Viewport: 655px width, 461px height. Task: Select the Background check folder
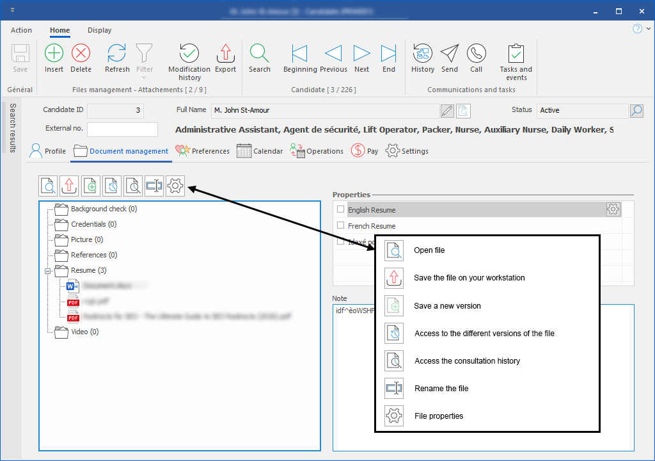[103, 209]
